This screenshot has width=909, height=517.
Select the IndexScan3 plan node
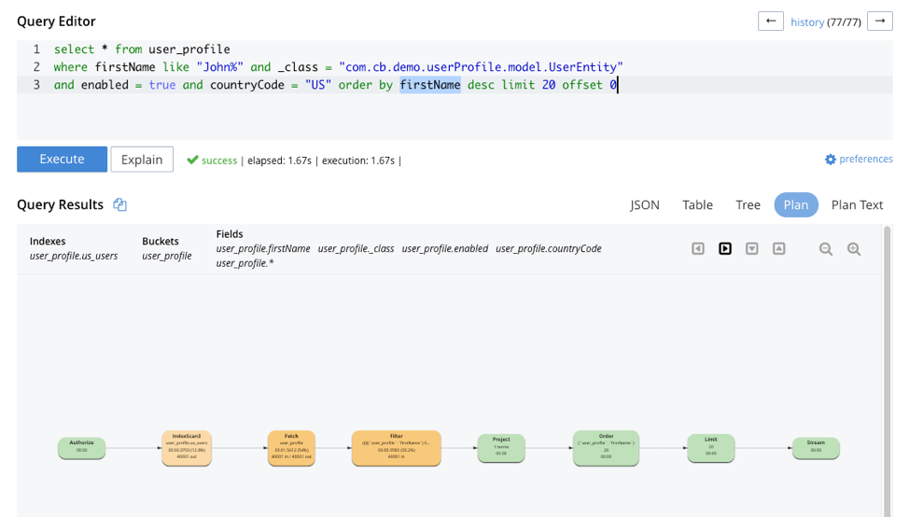click(187, 448)
